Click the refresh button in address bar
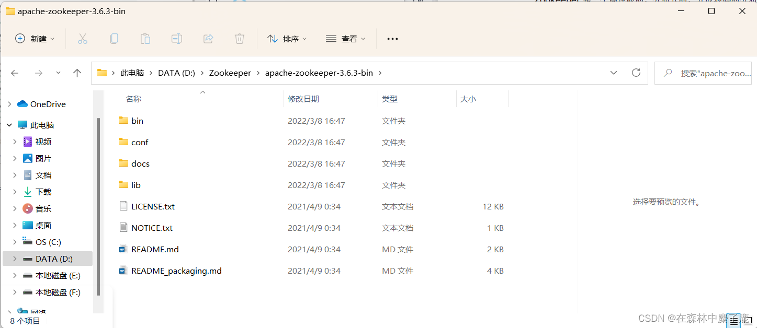Screen dimensions: 757x328 [636, 73]
